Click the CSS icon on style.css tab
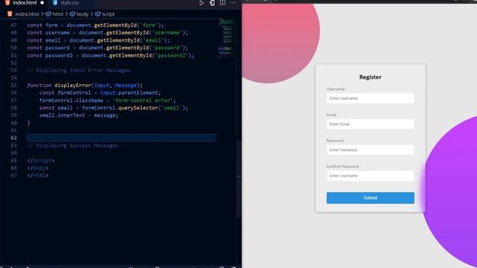The width and height of the screenshot is (477, 268). pos(55,3)
